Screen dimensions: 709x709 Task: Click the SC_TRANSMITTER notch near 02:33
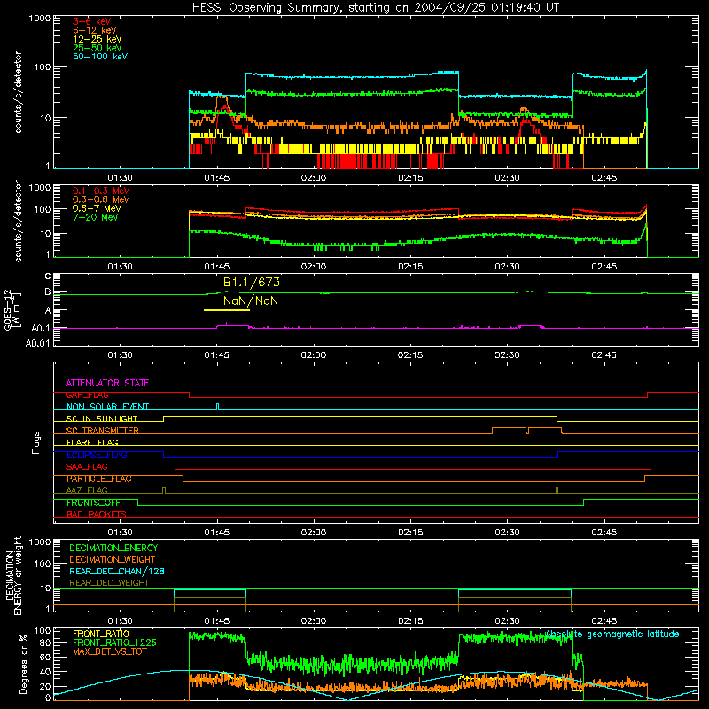[x=527, y=430]
